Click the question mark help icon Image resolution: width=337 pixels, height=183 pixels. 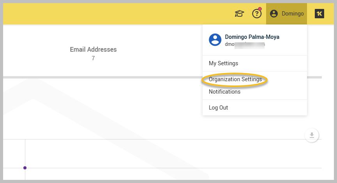tap(256, 14)
